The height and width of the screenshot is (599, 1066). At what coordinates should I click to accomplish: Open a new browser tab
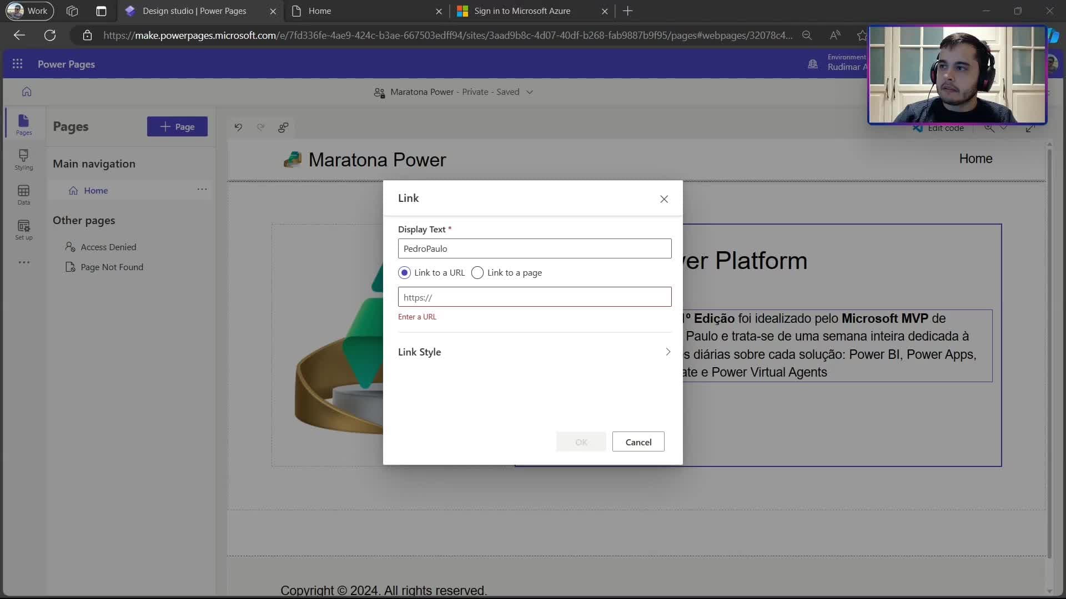click(628, 11)
